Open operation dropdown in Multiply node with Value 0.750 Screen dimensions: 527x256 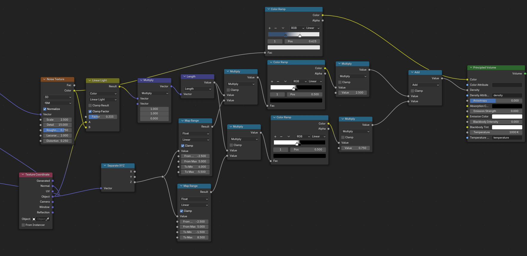point(356,131)
